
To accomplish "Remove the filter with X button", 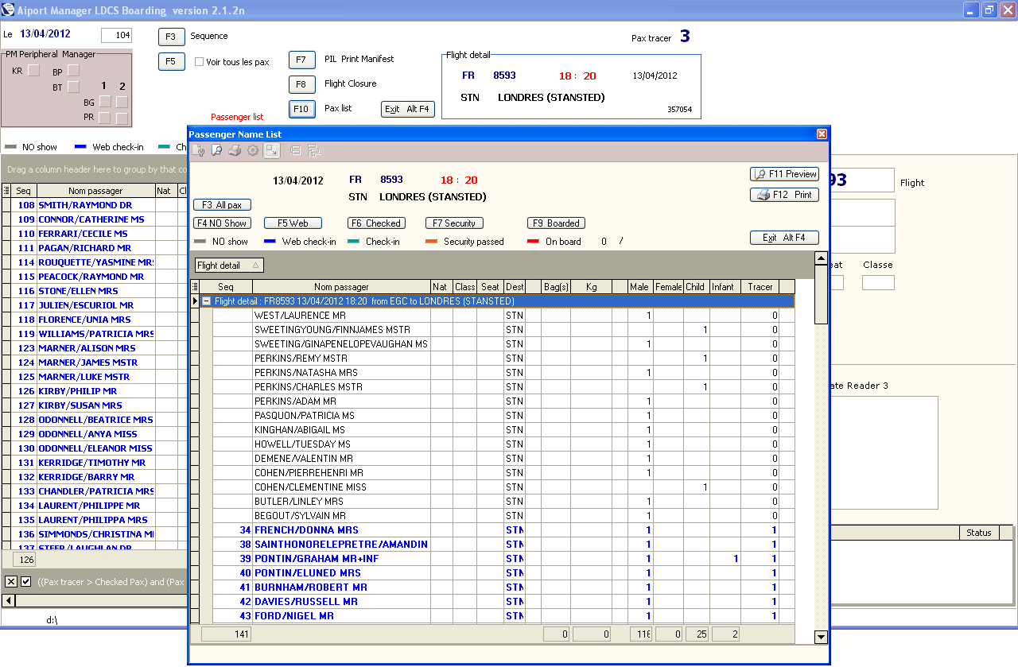I will tap(11, 582).
